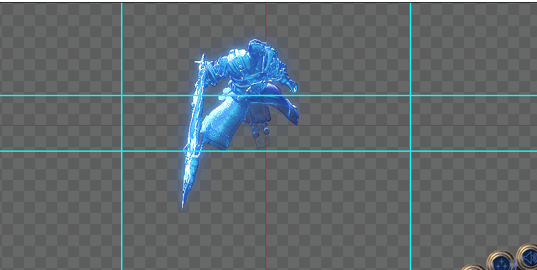This screenshot has height=270, width=537.
Task: Click the crossing of right and lower cyan guides
Action: 410,151
